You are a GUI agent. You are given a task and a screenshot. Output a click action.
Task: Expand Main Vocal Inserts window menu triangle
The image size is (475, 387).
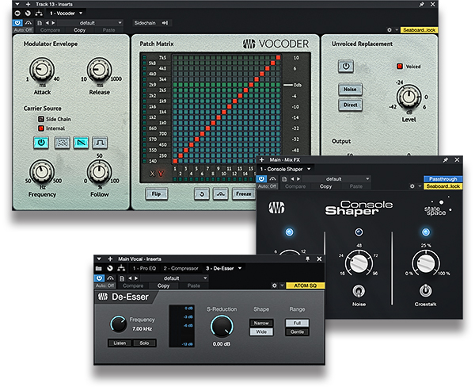coord(99,259)
